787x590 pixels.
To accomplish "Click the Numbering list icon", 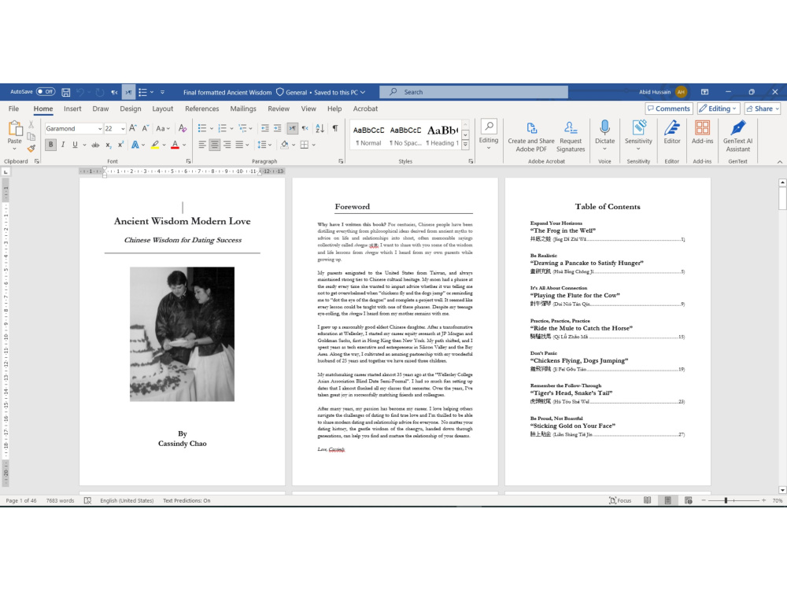I will (223, 128).
